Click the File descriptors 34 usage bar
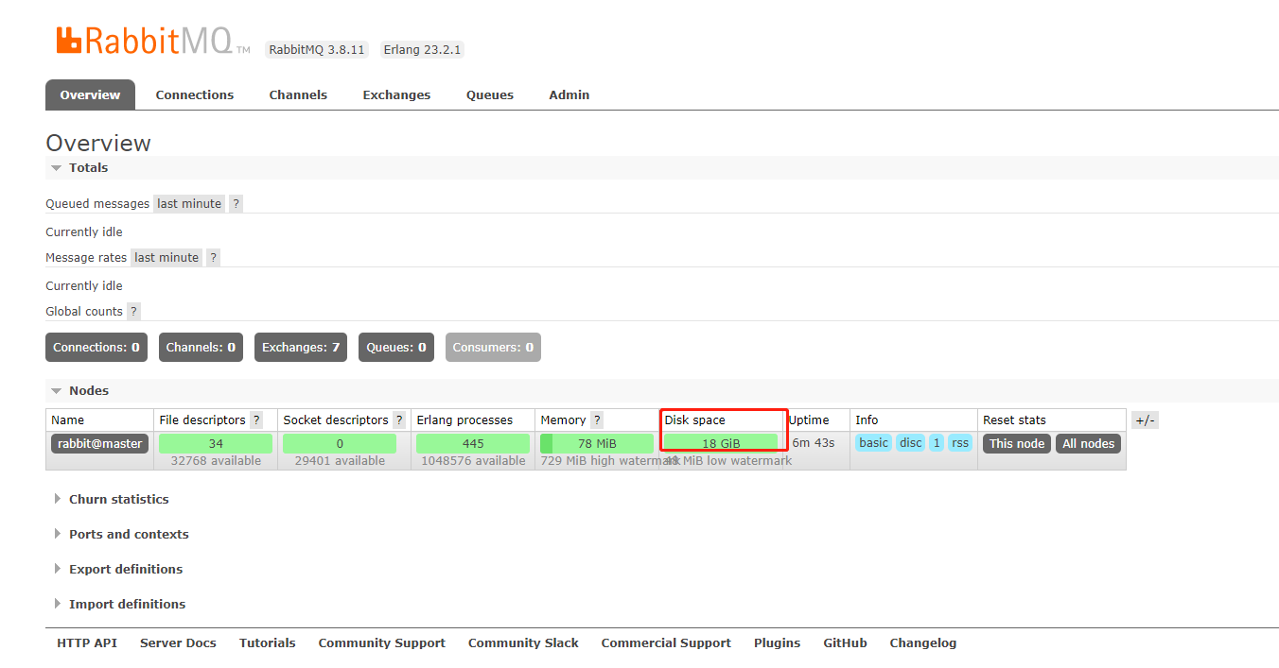The width and height of the screenshot is (1279, 668). coord(216,444)
